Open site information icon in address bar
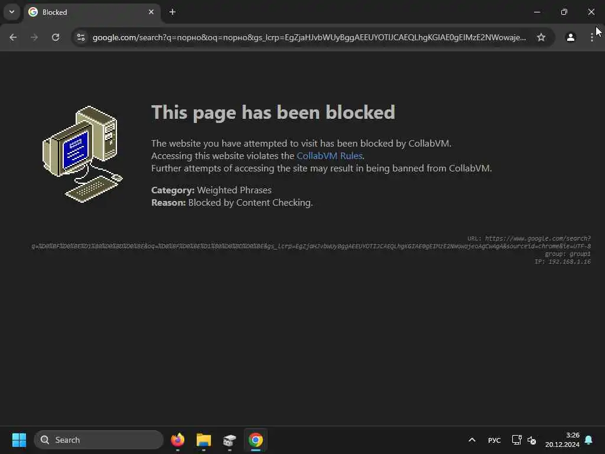This screenshot has height=454, width=605. click(x=81, y=37)
